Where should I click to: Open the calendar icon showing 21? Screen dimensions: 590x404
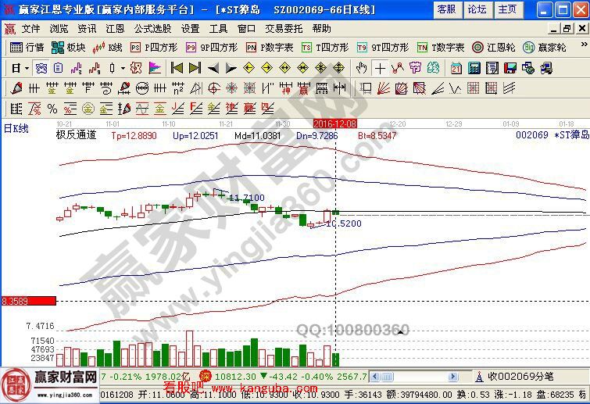click(456, 68)
